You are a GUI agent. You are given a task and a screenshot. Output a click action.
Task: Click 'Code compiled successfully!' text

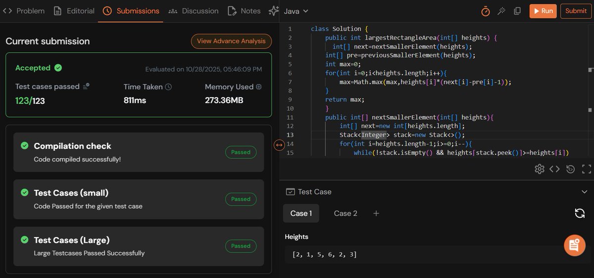tap(77, 159)
